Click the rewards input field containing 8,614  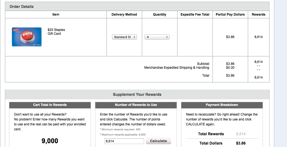[124, 141]
